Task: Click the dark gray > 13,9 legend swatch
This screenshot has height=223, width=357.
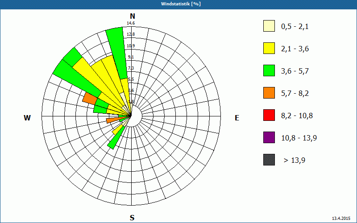Action: (269, 160)
